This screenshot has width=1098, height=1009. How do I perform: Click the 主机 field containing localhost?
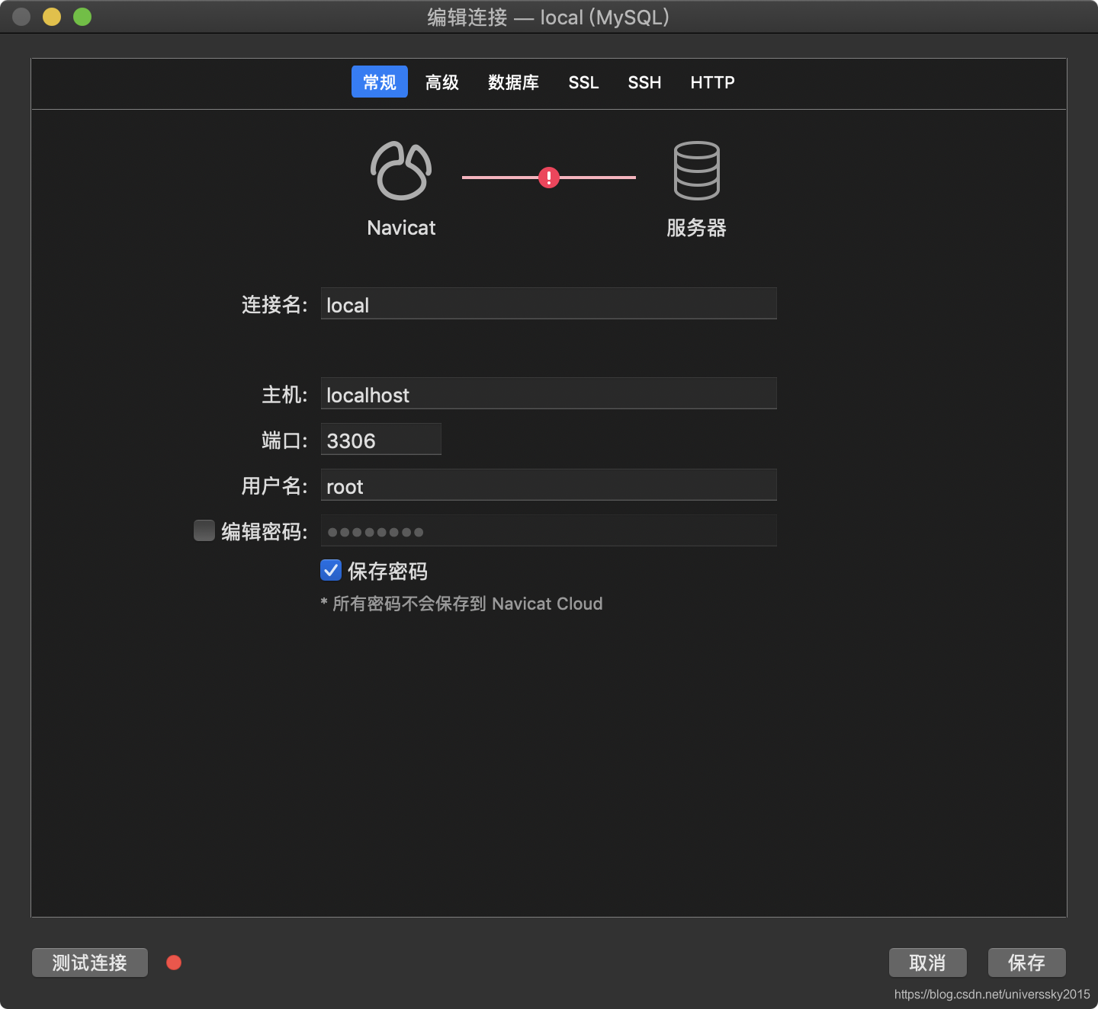click(x=548, y=393)
